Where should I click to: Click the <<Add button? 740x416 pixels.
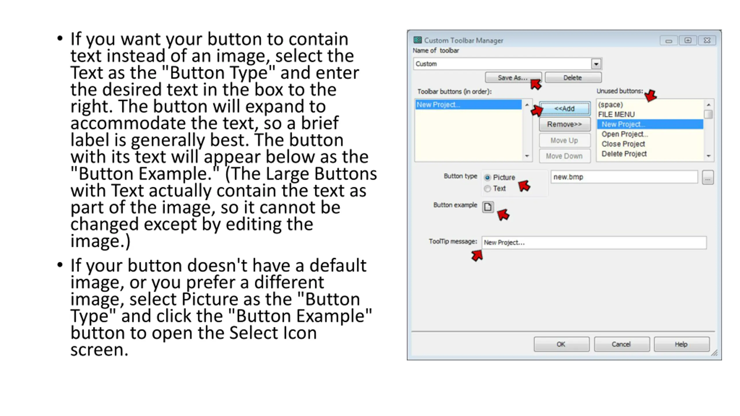click(x=564, y=109)
